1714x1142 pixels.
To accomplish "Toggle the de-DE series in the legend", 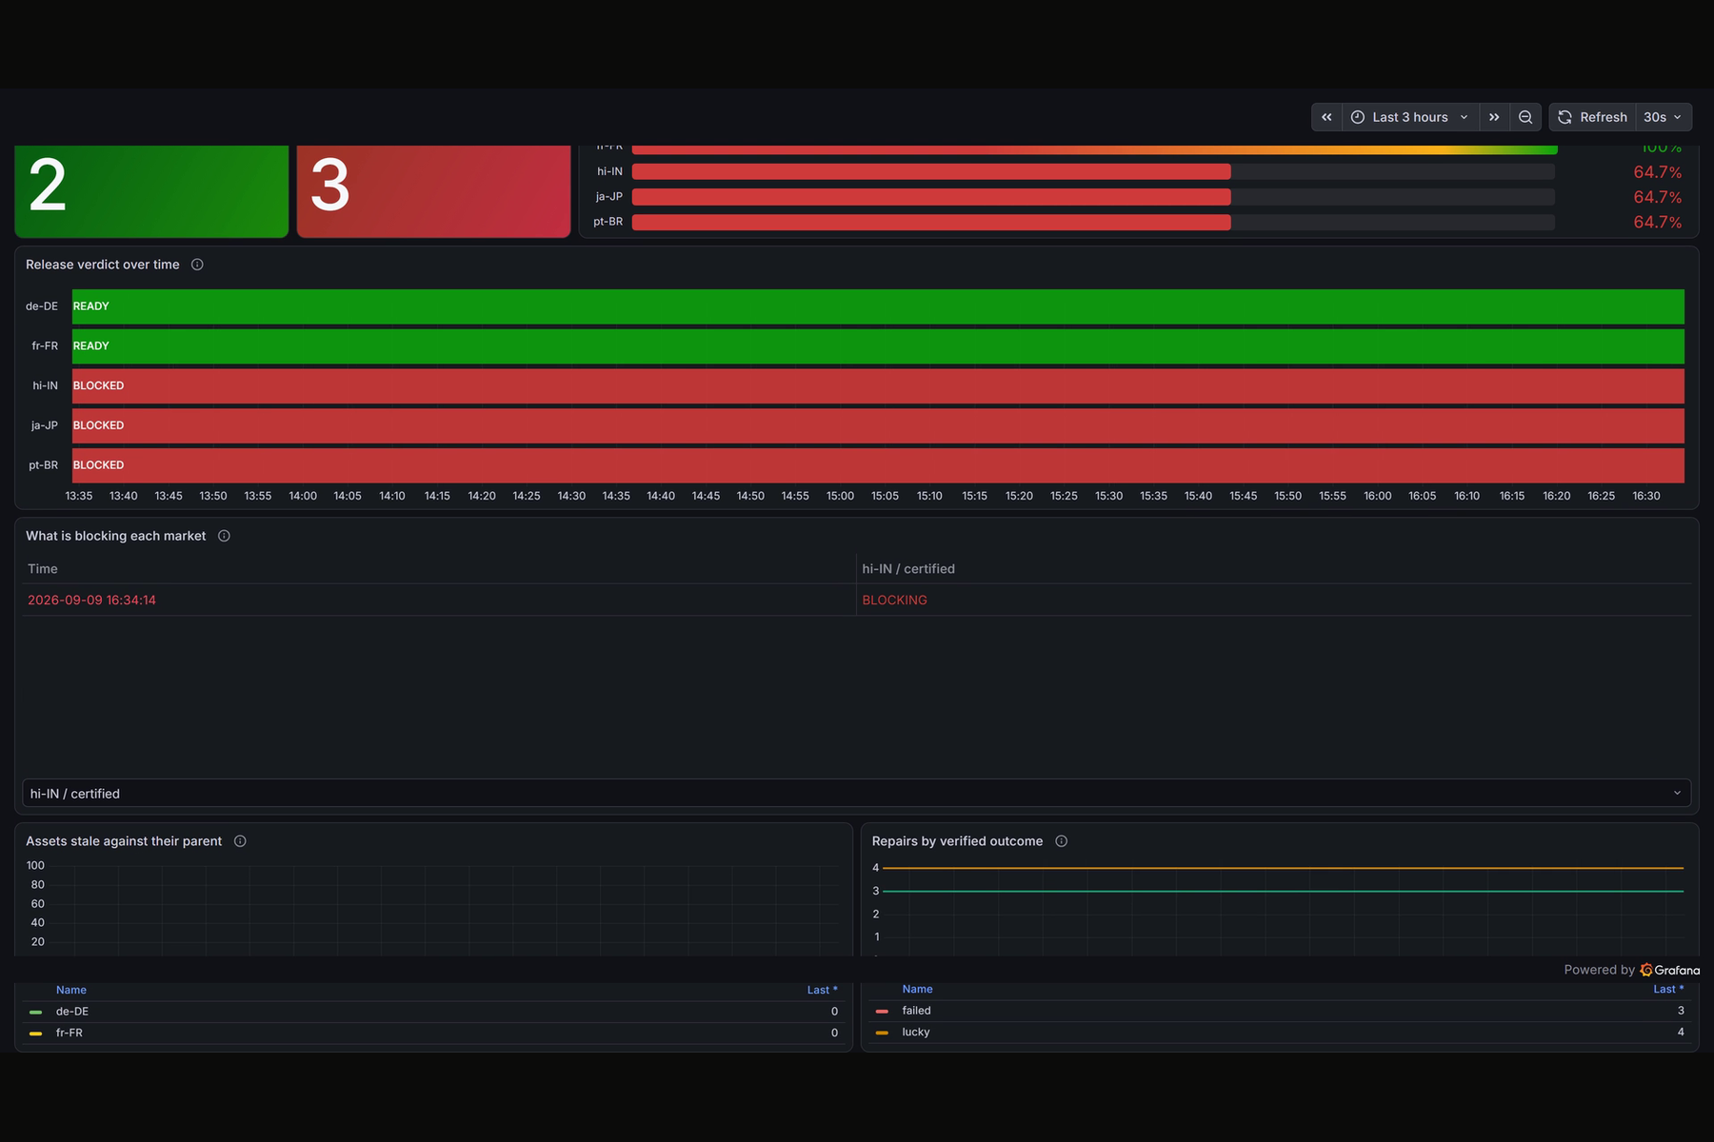I will (x=71, y=1012).
